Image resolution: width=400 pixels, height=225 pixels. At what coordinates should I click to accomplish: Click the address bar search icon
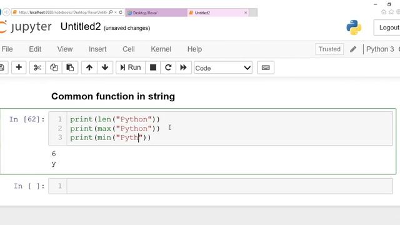click(111, 12)
